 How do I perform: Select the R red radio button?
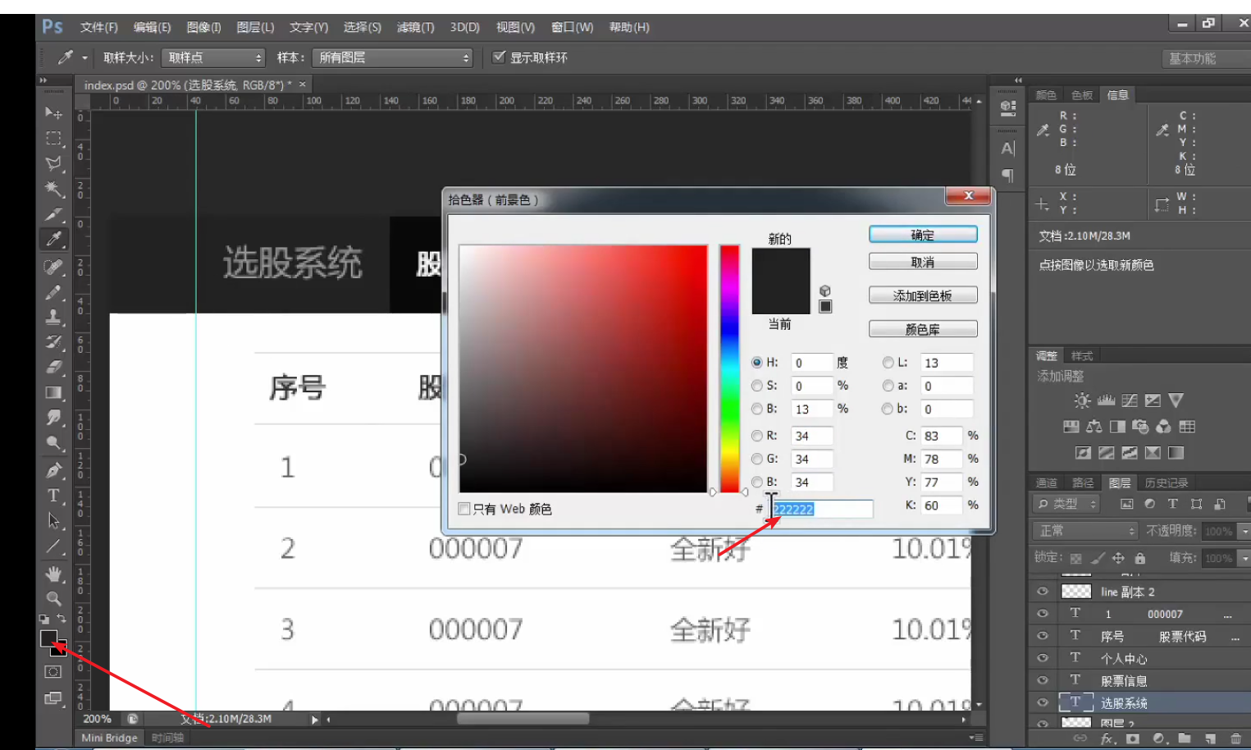(756, 436)
